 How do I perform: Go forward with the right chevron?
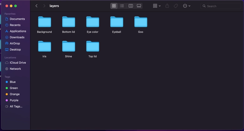point(44,6)
